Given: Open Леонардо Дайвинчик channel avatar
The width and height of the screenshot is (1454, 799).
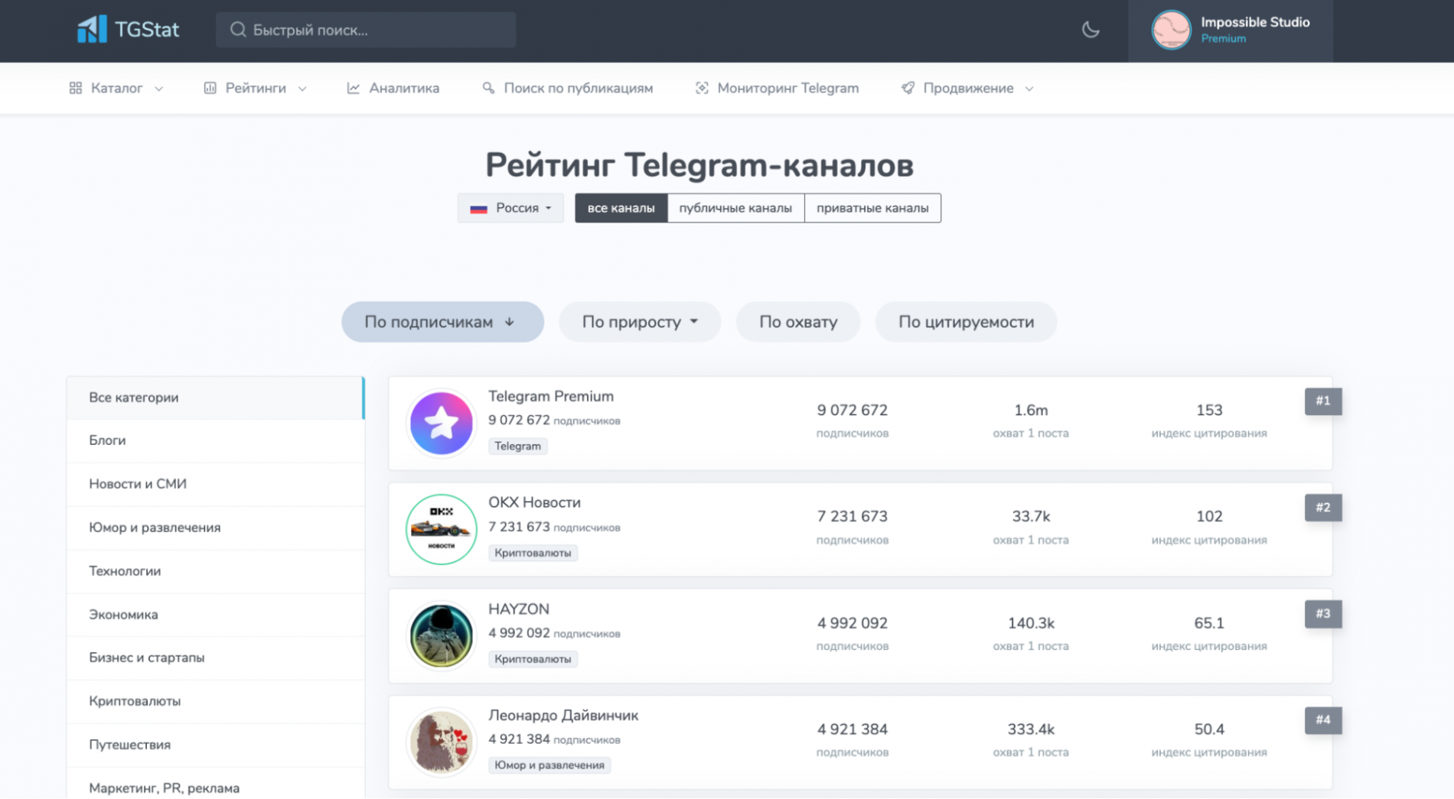Looking at the screenshot, I should coord(441,742).
